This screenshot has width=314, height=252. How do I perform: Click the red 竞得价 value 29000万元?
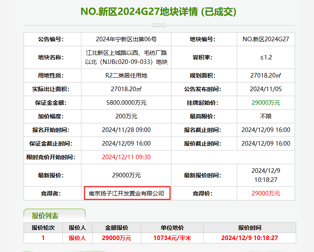(266, 193)
